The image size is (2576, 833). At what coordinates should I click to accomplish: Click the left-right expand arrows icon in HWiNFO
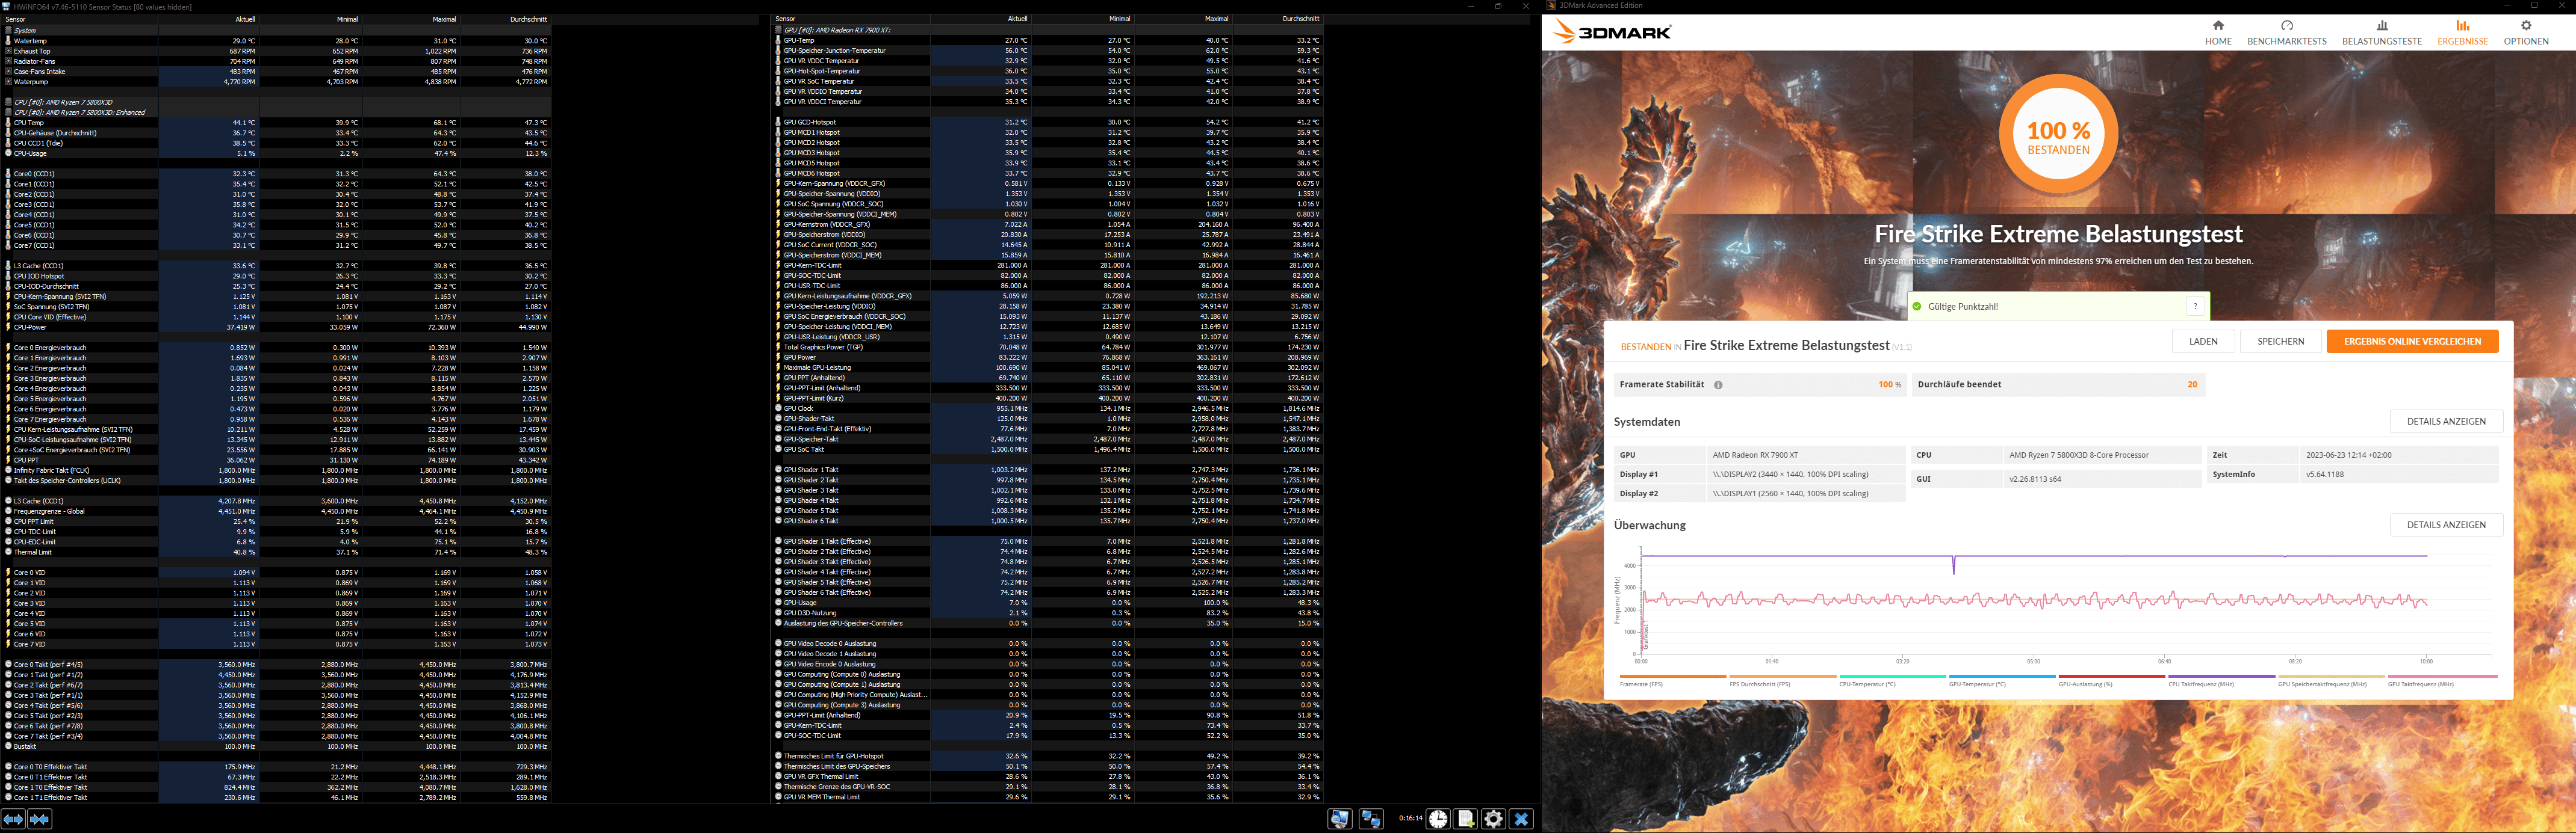tap(13, 819)
